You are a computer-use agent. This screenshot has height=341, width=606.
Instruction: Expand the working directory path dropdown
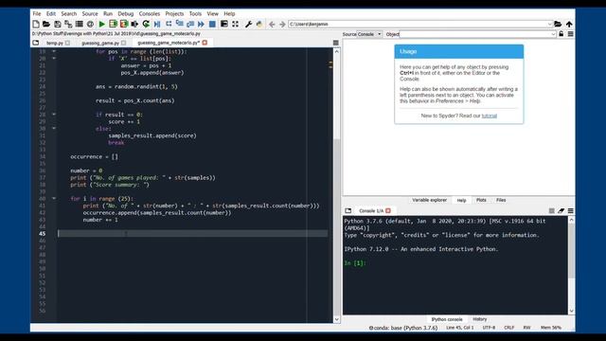pos(549,24)
